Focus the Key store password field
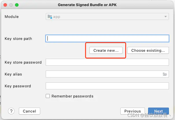 107,62
